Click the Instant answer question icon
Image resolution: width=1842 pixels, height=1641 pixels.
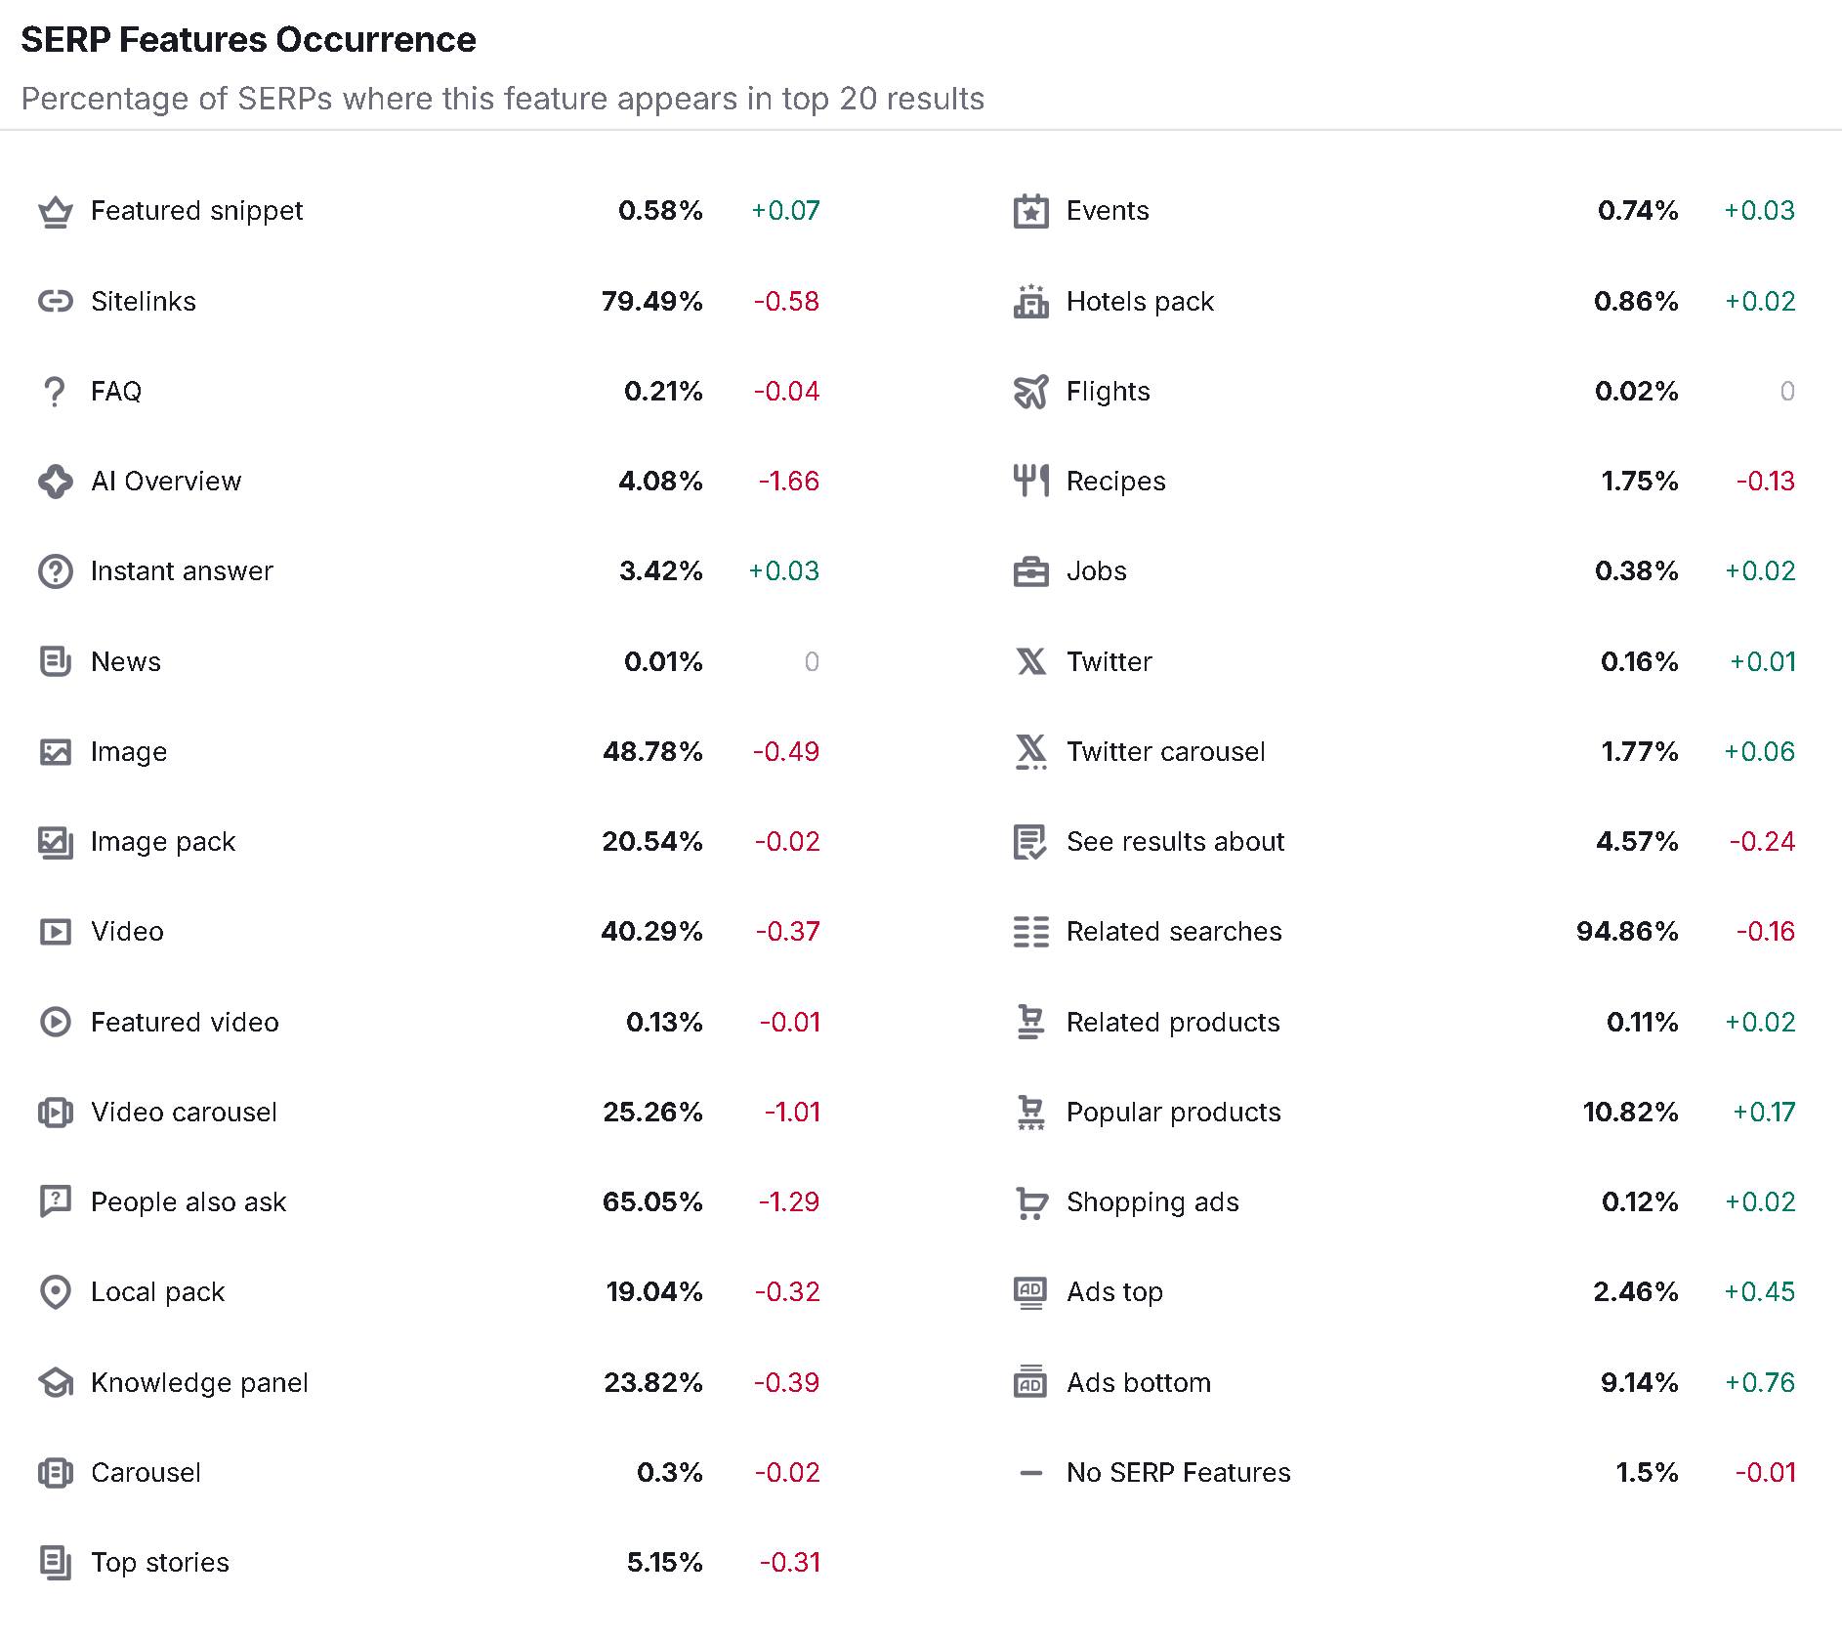point(56,571)
